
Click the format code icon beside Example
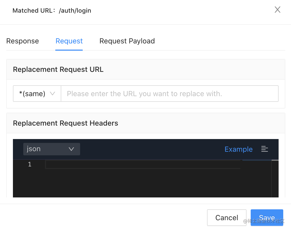264,149
